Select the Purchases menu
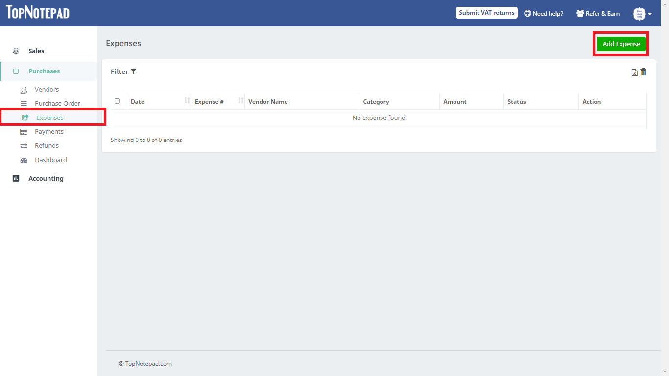The image size is (669, 376). click(44, 71)
